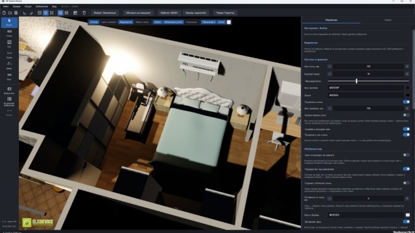
Task: Pick the Wall tool in left sidebar
Action: pos(9,33)
